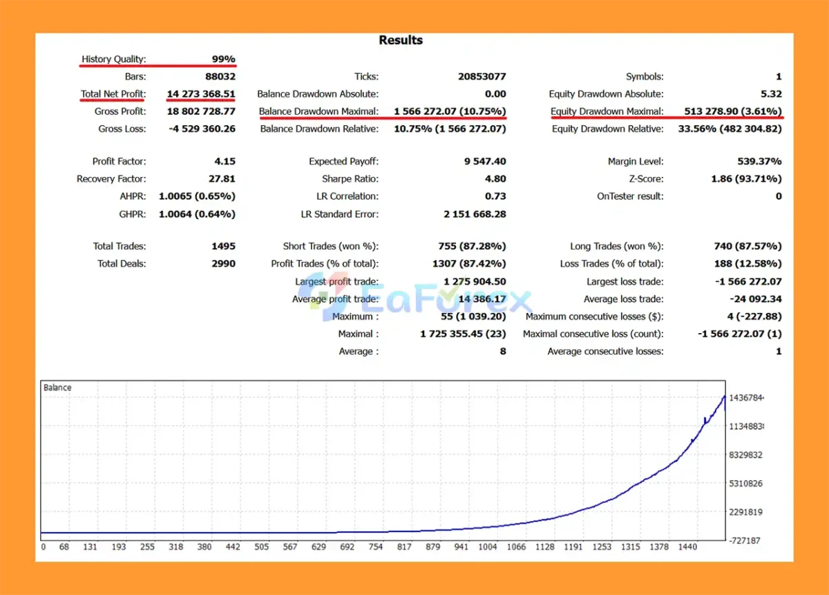Click the Balance Drawdown Absolute value "0.00"

point(495,94)
